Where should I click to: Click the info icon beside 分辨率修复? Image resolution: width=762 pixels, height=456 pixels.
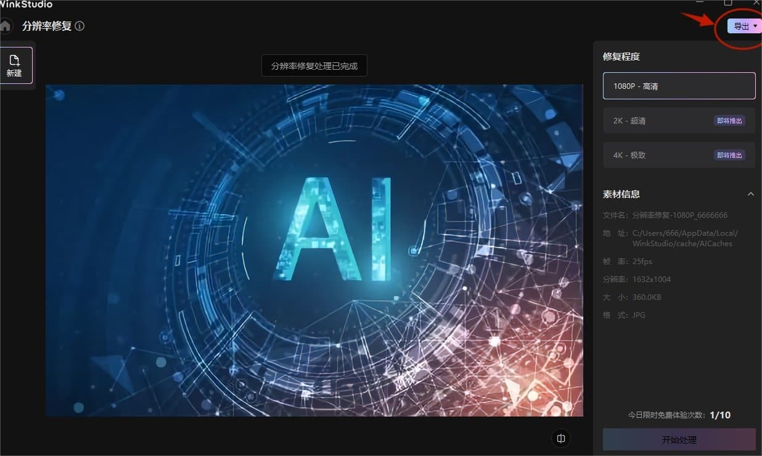click(80, 26)
